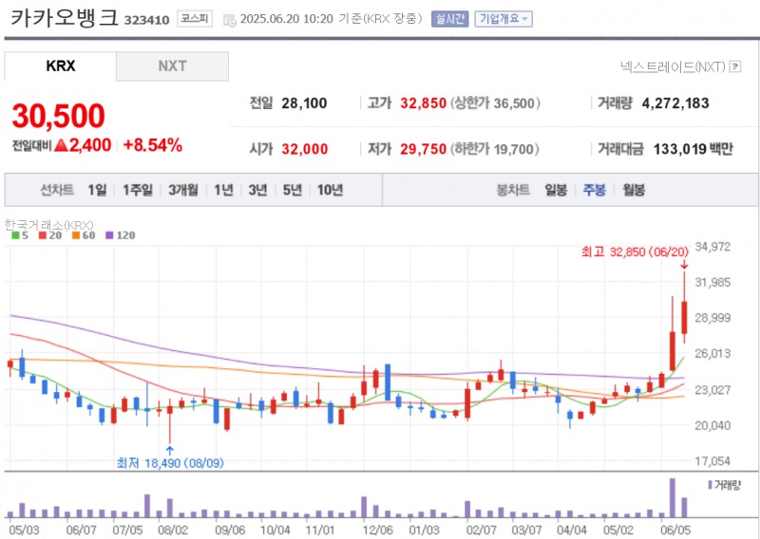
Task: Click the 실시간 button
Action: coord(449,19)
